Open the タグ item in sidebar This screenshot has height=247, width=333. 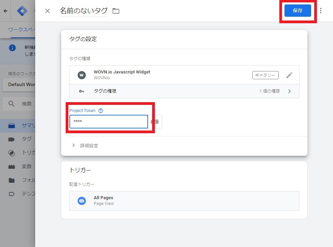[x=26, y=139]
